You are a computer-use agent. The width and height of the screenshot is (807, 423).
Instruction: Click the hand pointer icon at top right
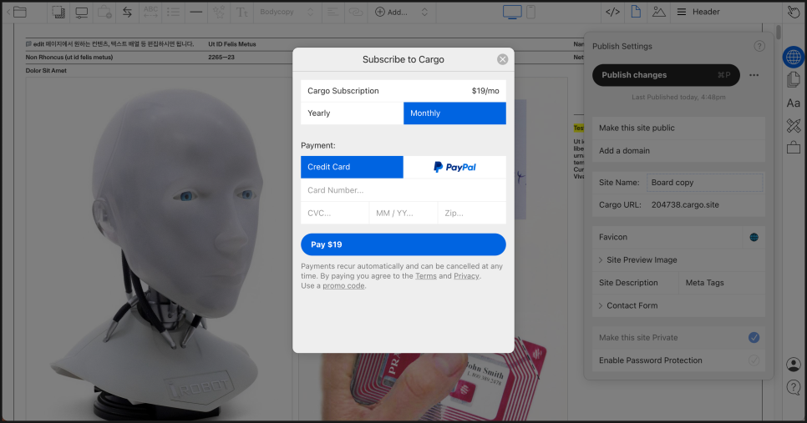pyautogui.click(x=794, y=12)
